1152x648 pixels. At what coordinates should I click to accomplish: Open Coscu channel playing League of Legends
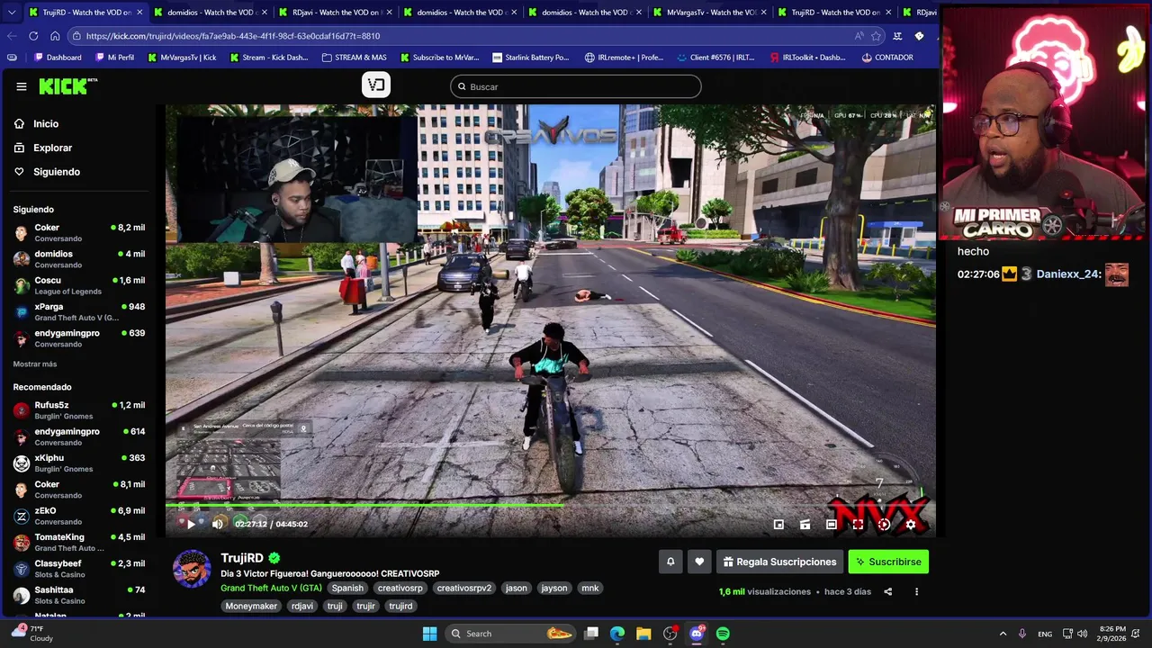pos(79,285)
